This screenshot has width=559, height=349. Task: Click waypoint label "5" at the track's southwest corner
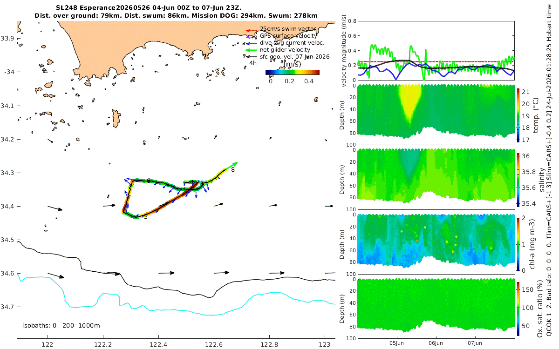(x=146, y=217)
